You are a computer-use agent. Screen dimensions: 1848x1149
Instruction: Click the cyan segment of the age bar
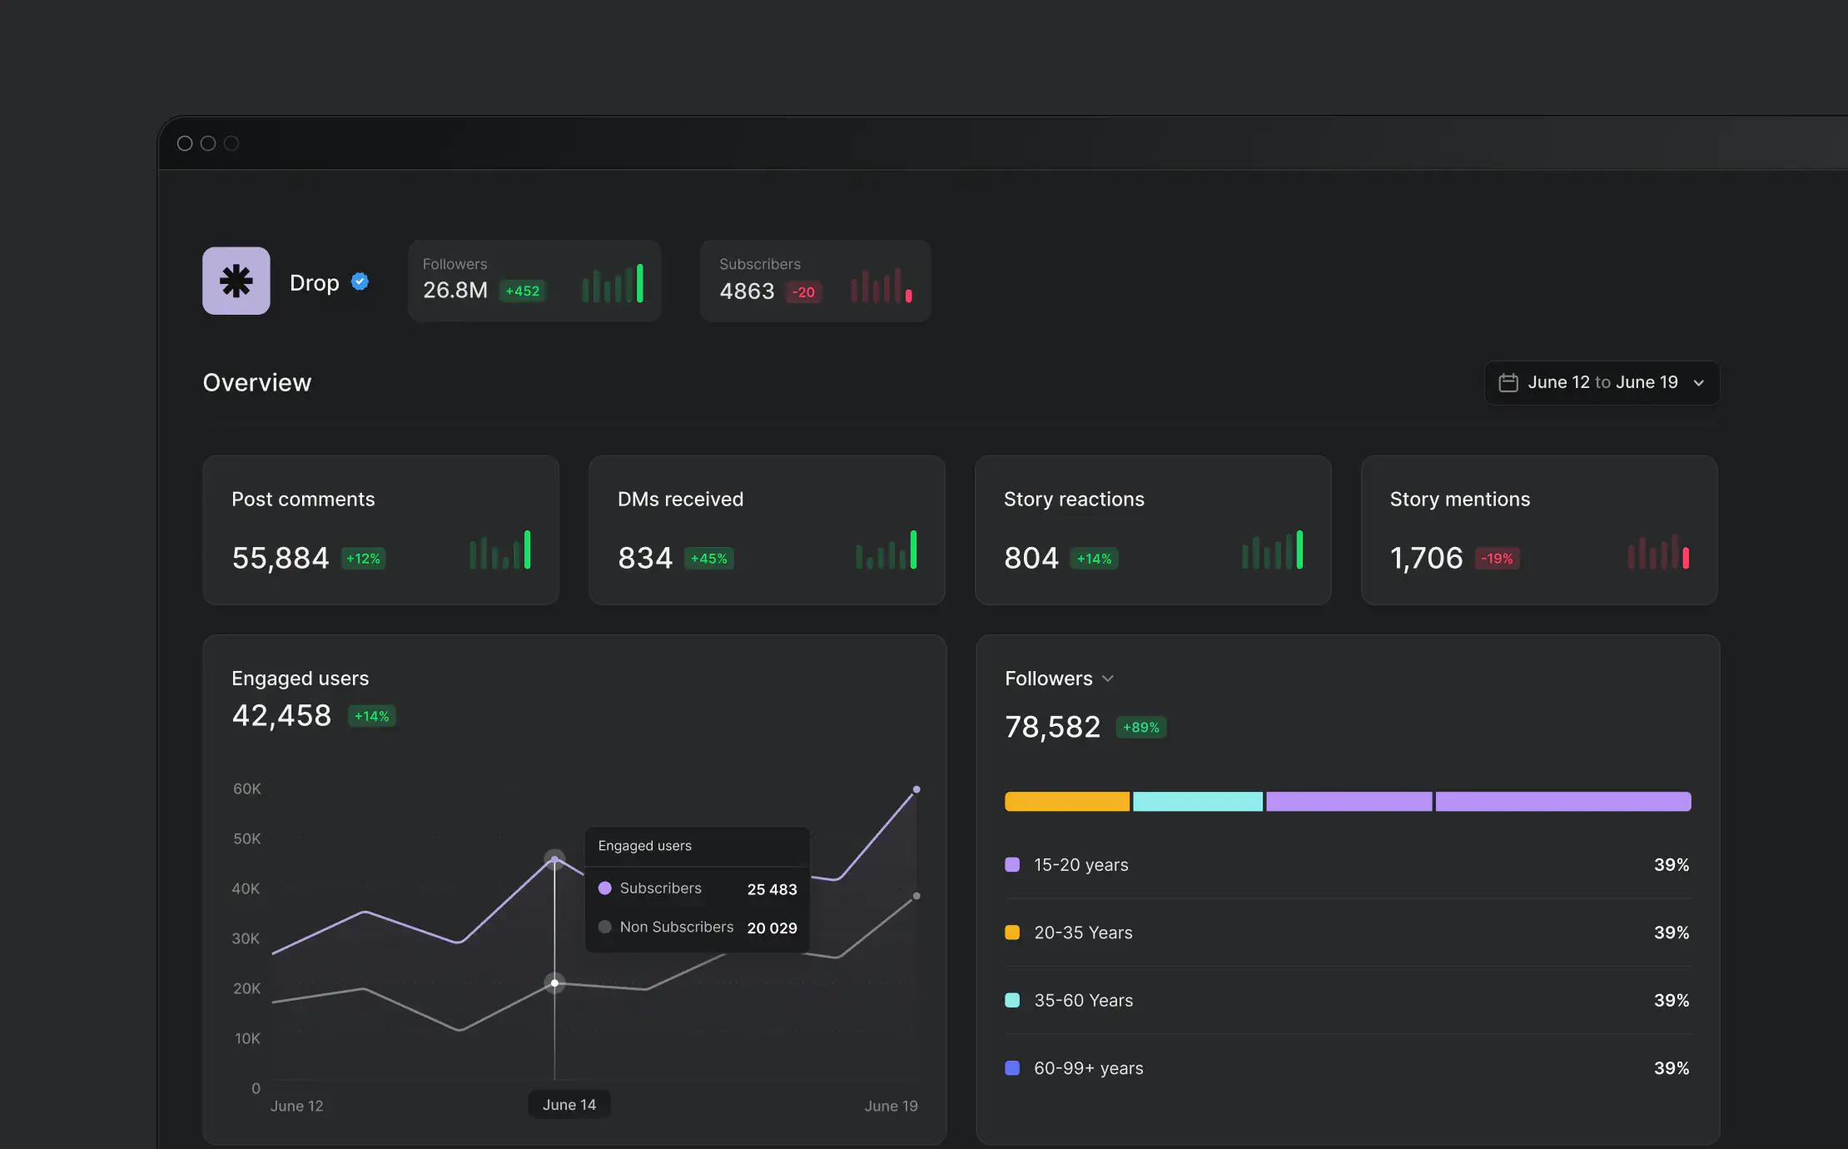[1198, 801]
